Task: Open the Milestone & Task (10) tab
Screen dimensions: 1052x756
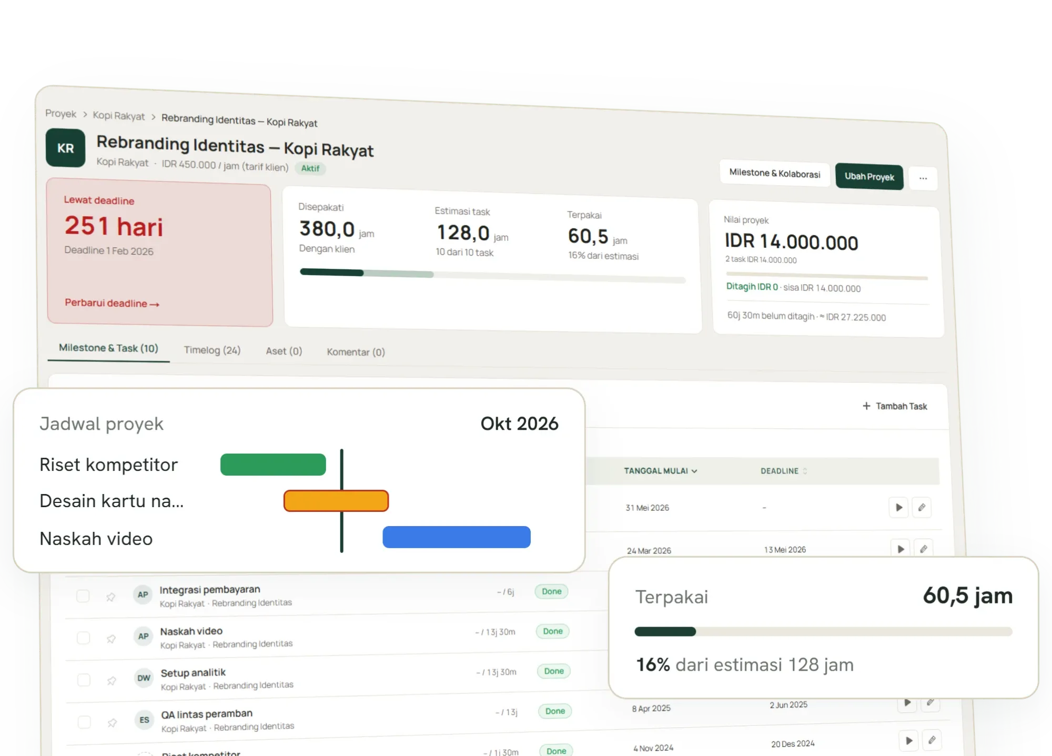Action: pyautogui.click(x=108, y=348)
